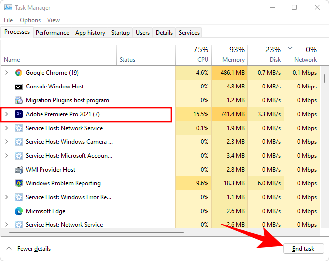Click the Migration Plugins host program icon
329x261 pixels.
tap(19, 100)
